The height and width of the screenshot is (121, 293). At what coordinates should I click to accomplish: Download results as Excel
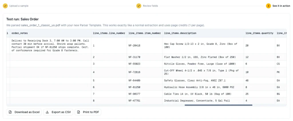[x=24, y=112]
